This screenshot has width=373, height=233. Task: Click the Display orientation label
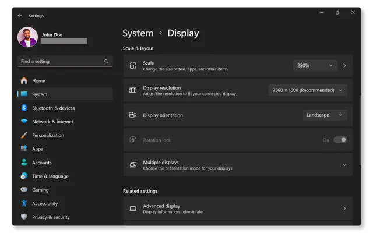(x=163, y=115)
